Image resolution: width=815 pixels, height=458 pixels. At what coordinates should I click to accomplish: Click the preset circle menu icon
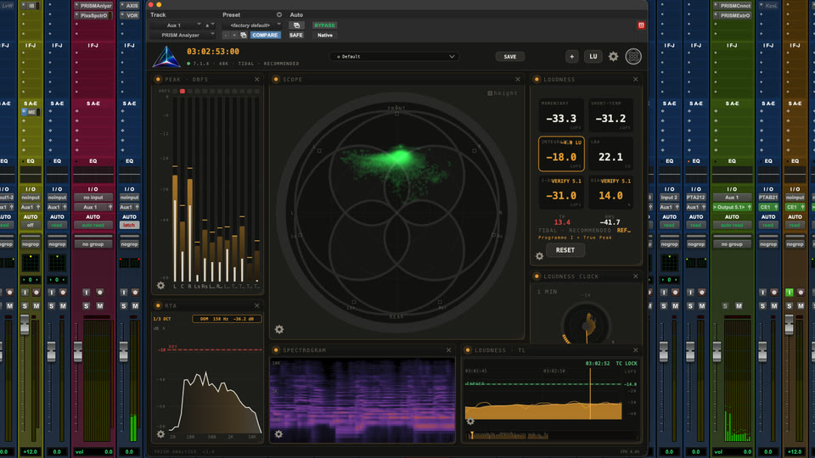click(x=279, y=14)
